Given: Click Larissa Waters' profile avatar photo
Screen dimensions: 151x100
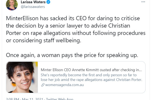Looking at the screenshot, I should (12, 5).
